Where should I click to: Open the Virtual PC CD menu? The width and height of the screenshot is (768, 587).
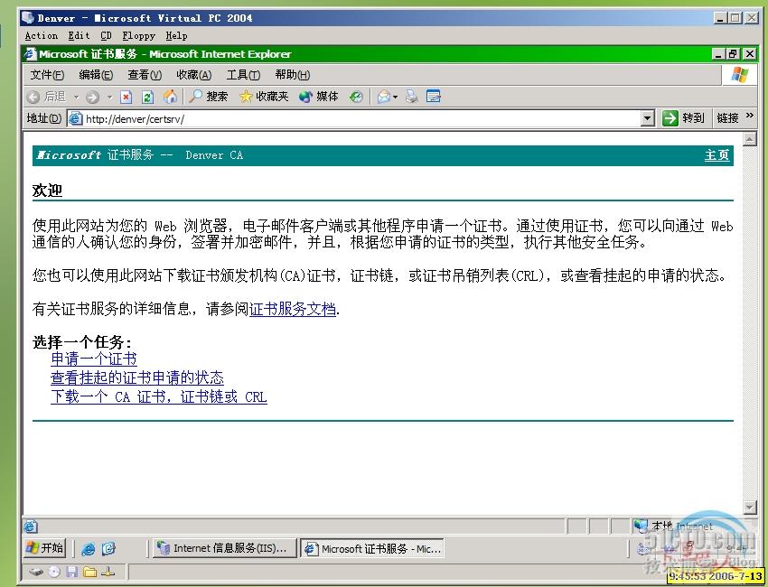pos(107,36)
